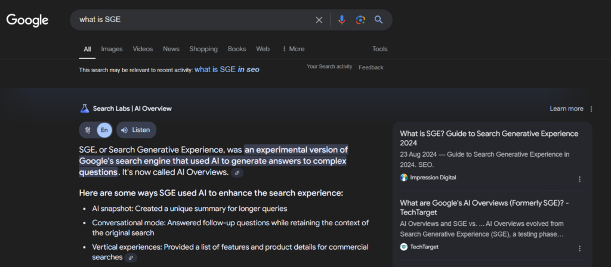The height and width of the screenshot is (267, 611).
Task: Open Google Lens image search icon
Action: pyautogui.click(x=360, y=20)
